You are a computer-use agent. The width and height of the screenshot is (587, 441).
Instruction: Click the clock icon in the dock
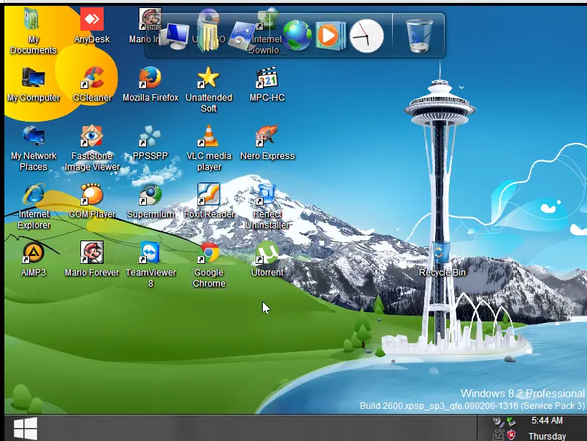[367, 36]
